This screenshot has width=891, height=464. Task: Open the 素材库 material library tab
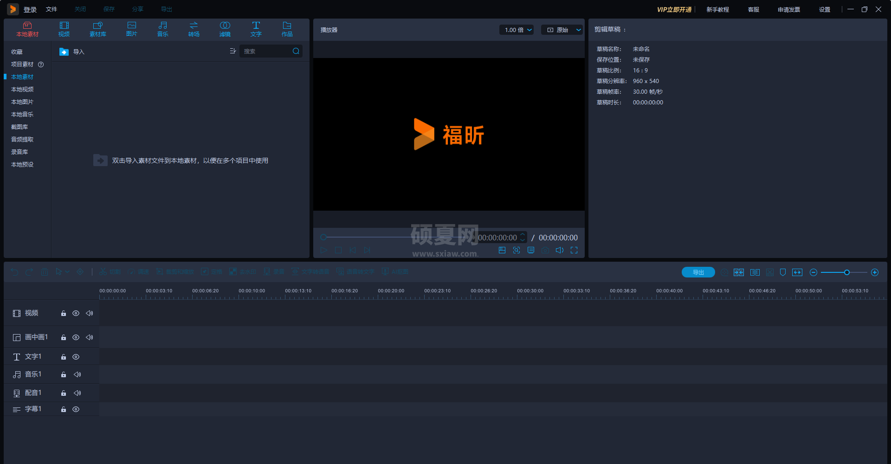point(97,29)
